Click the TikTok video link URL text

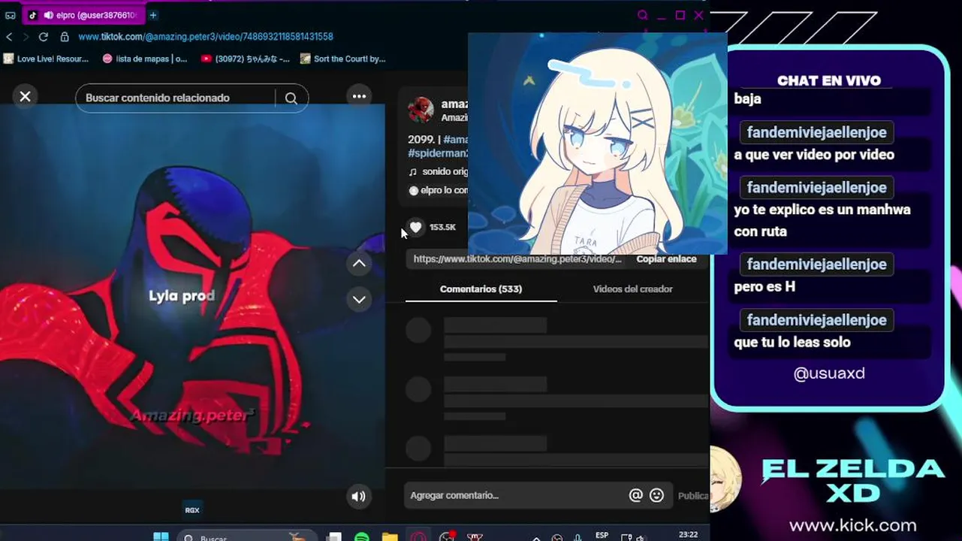click(x=517, y=258)
